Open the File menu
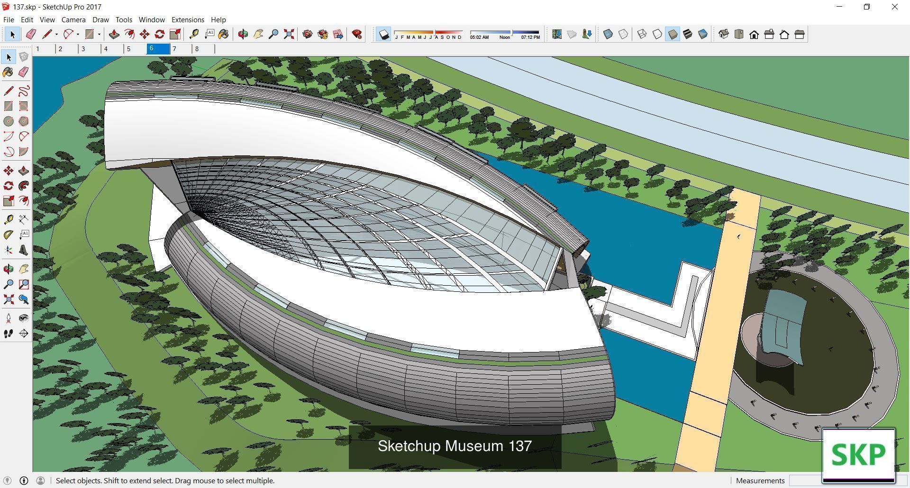The height and width of the screenshot is (488, 910). [9, 19]
